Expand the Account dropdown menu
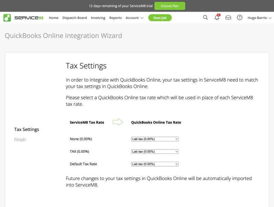Screen dimensions: 274x207 pyautogui.click(x=134, y=18)
